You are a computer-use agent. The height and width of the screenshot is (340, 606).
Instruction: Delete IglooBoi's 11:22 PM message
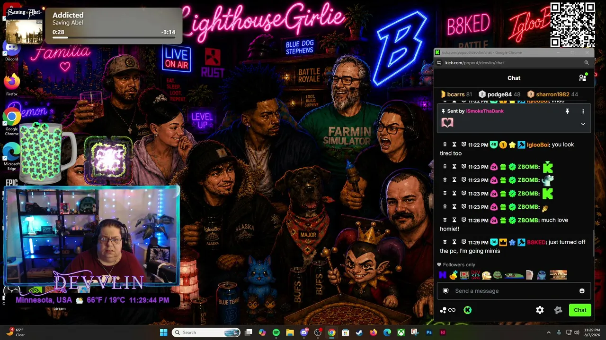(445, 144)
